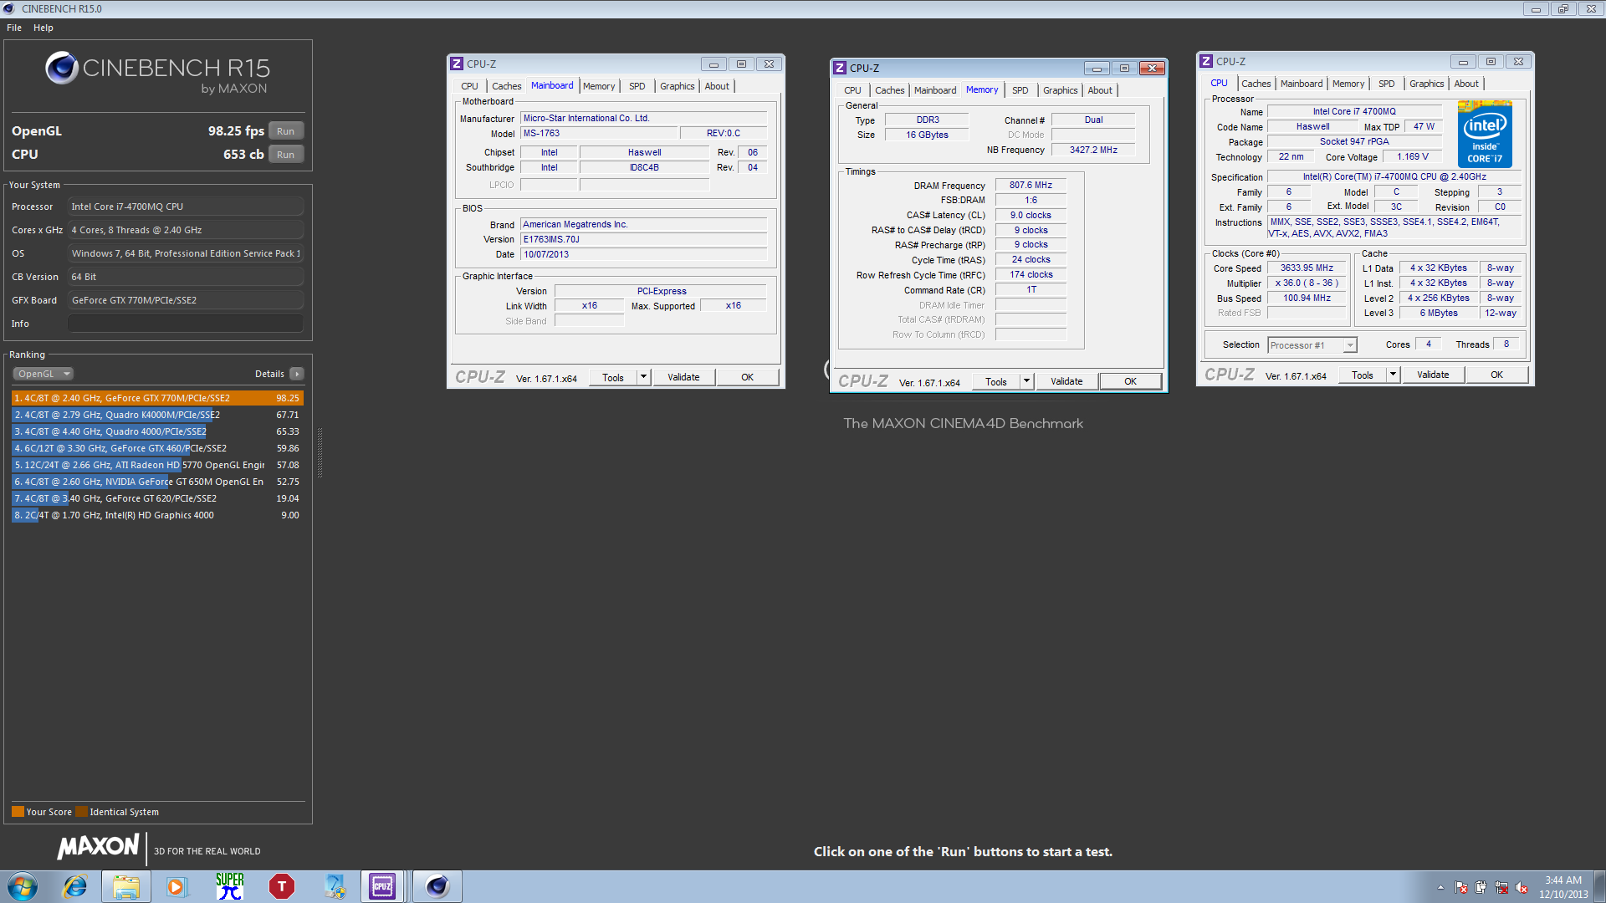
Task: Open the shielded utility icon in taskbar
Action: click(335, 886)
